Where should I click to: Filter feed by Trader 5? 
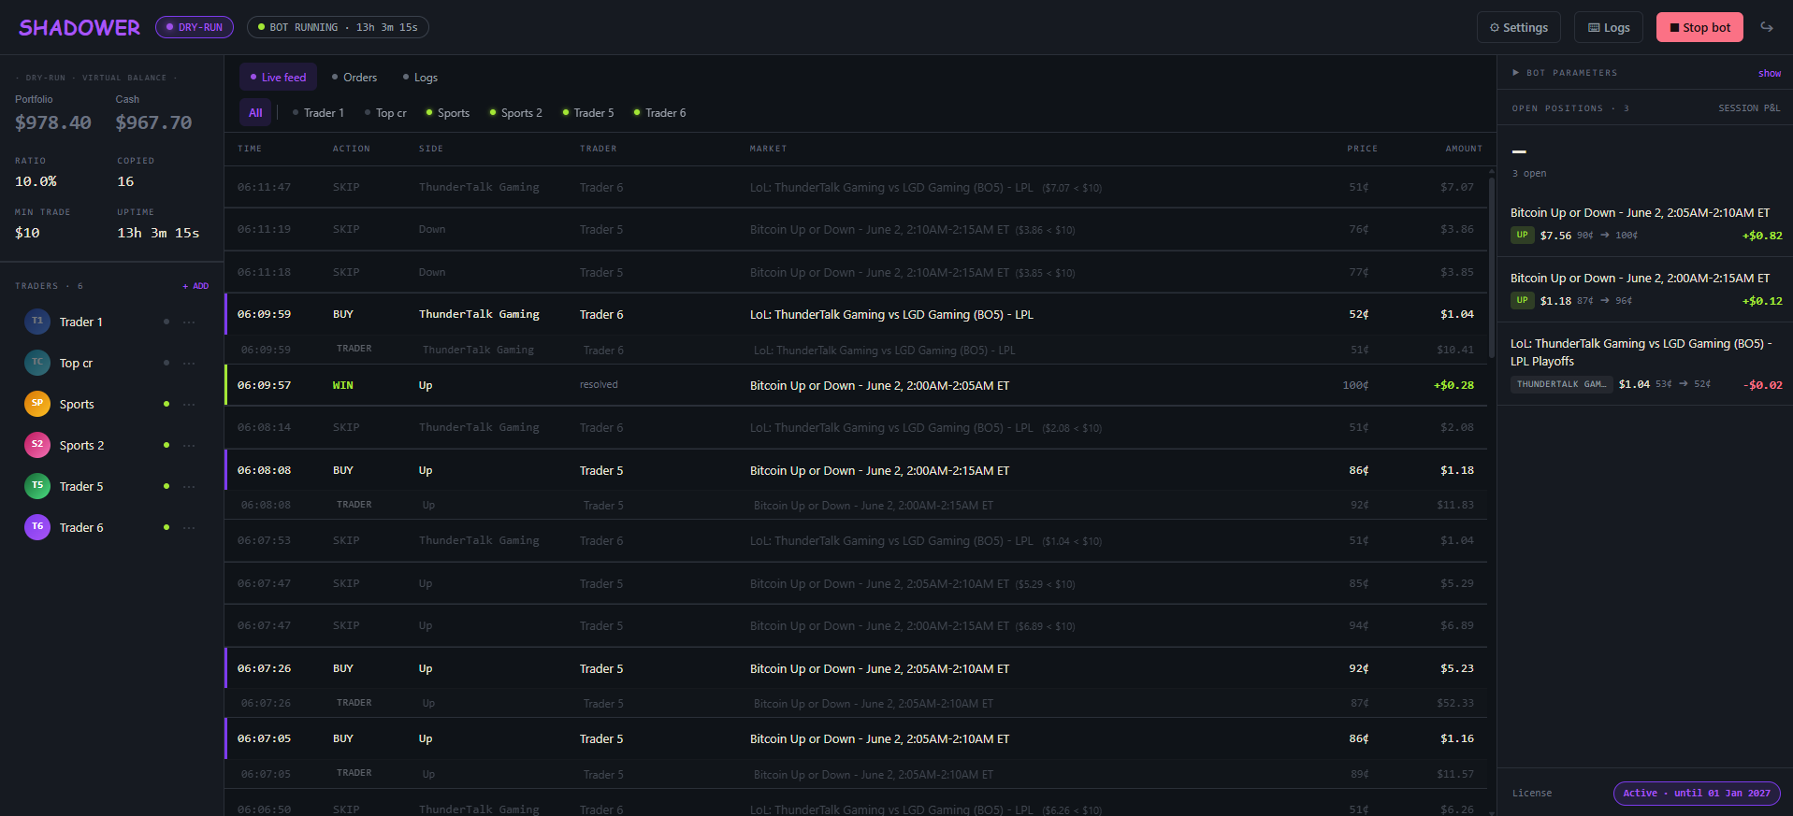click(x=587, y=113)
